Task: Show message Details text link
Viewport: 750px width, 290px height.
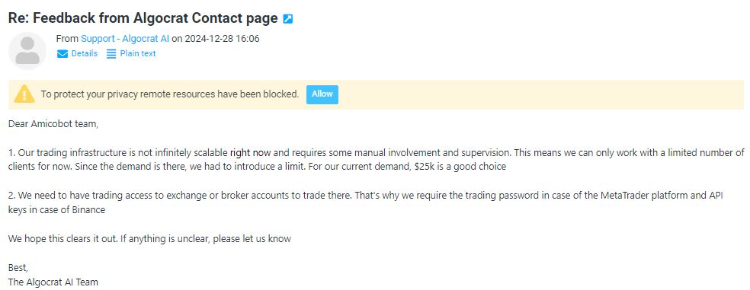Action: [84, 53]
